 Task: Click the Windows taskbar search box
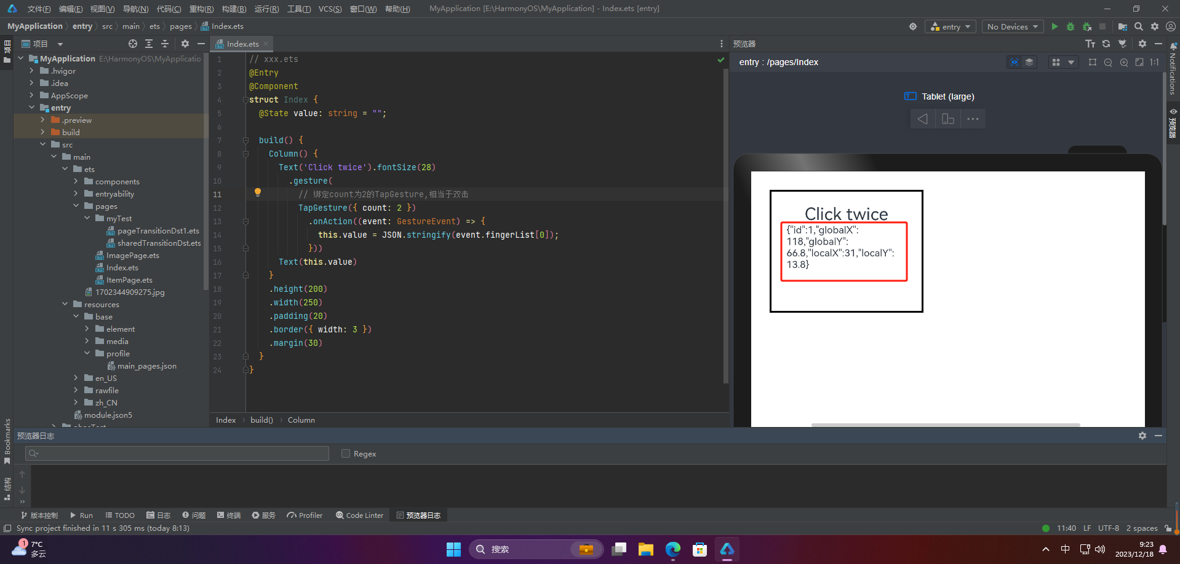coord(535,549)
